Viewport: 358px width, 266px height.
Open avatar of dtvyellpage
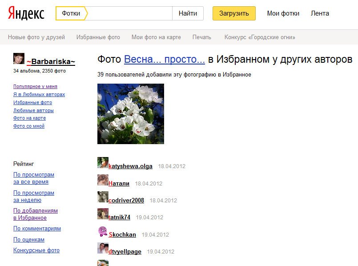[x=103, y=248]
